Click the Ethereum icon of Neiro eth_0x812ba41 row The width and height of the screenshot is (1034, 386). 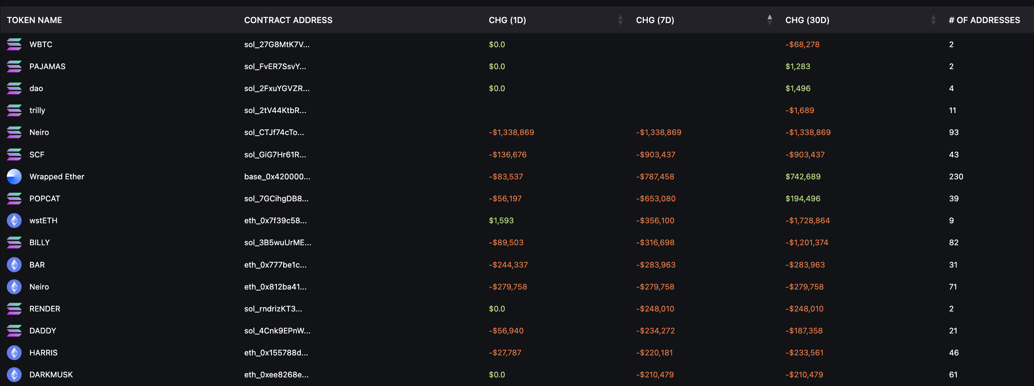[x=14, y=287]
